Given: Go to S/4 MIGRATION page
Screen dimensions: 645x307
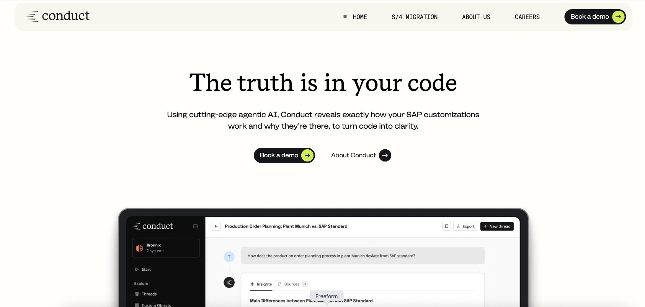Looking at the screenshot, I should click(x=414, y=17).
